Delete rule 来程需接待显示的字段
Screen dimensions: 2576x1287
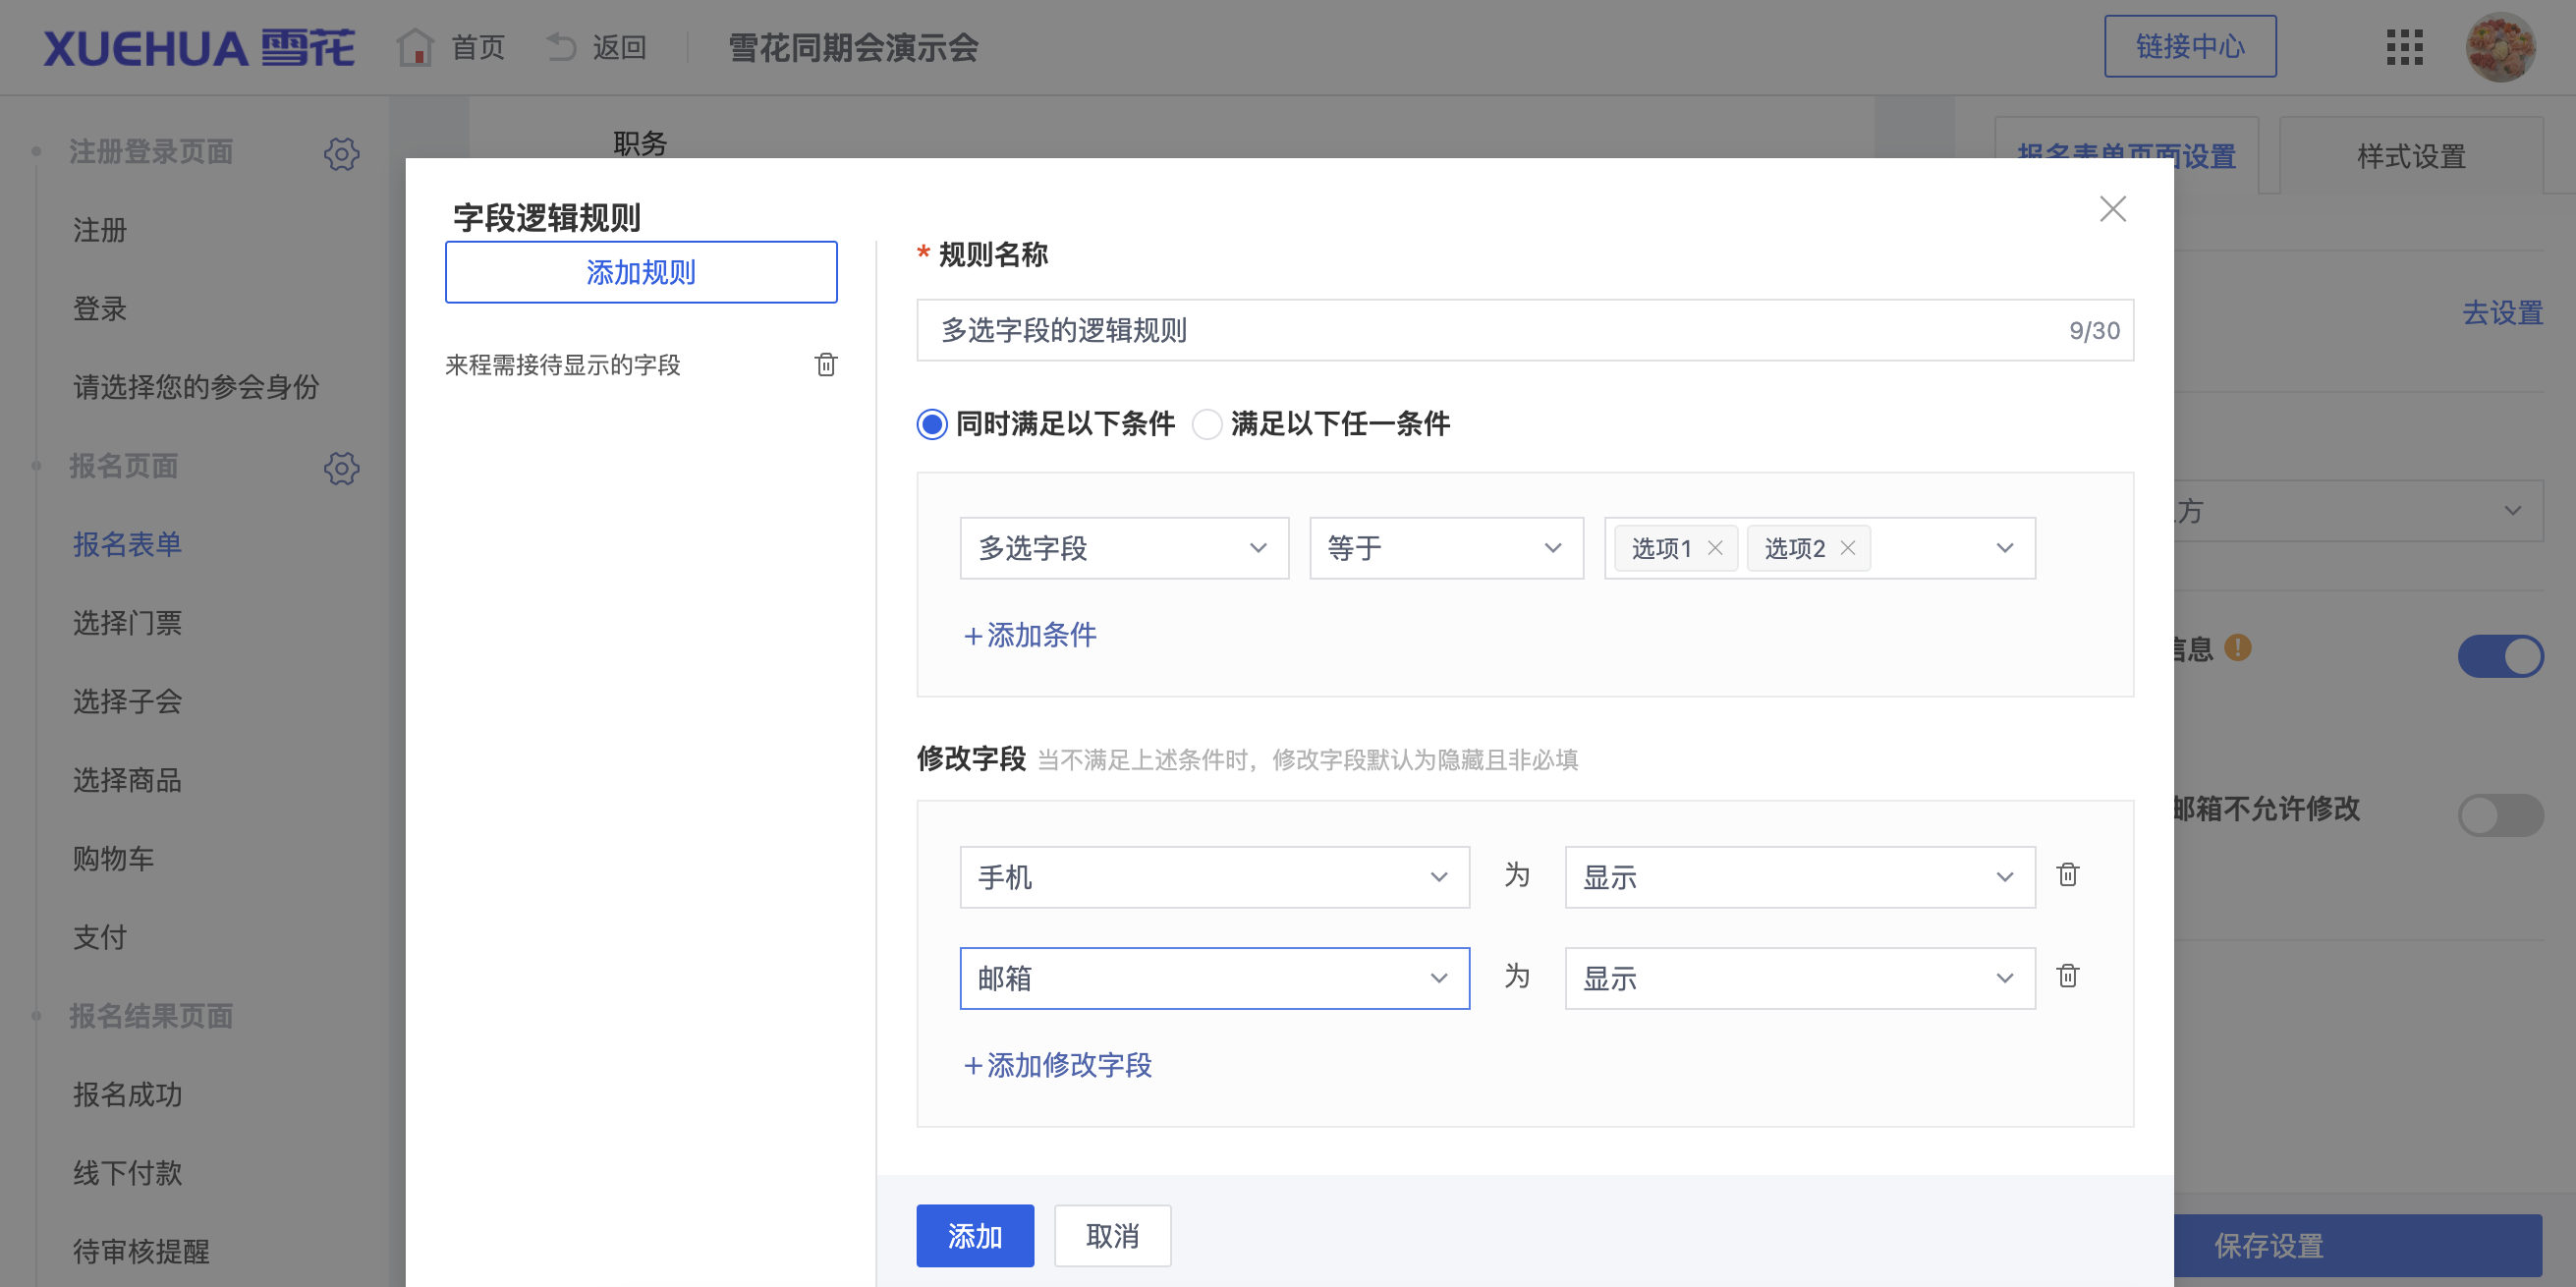tap(826, 364)
